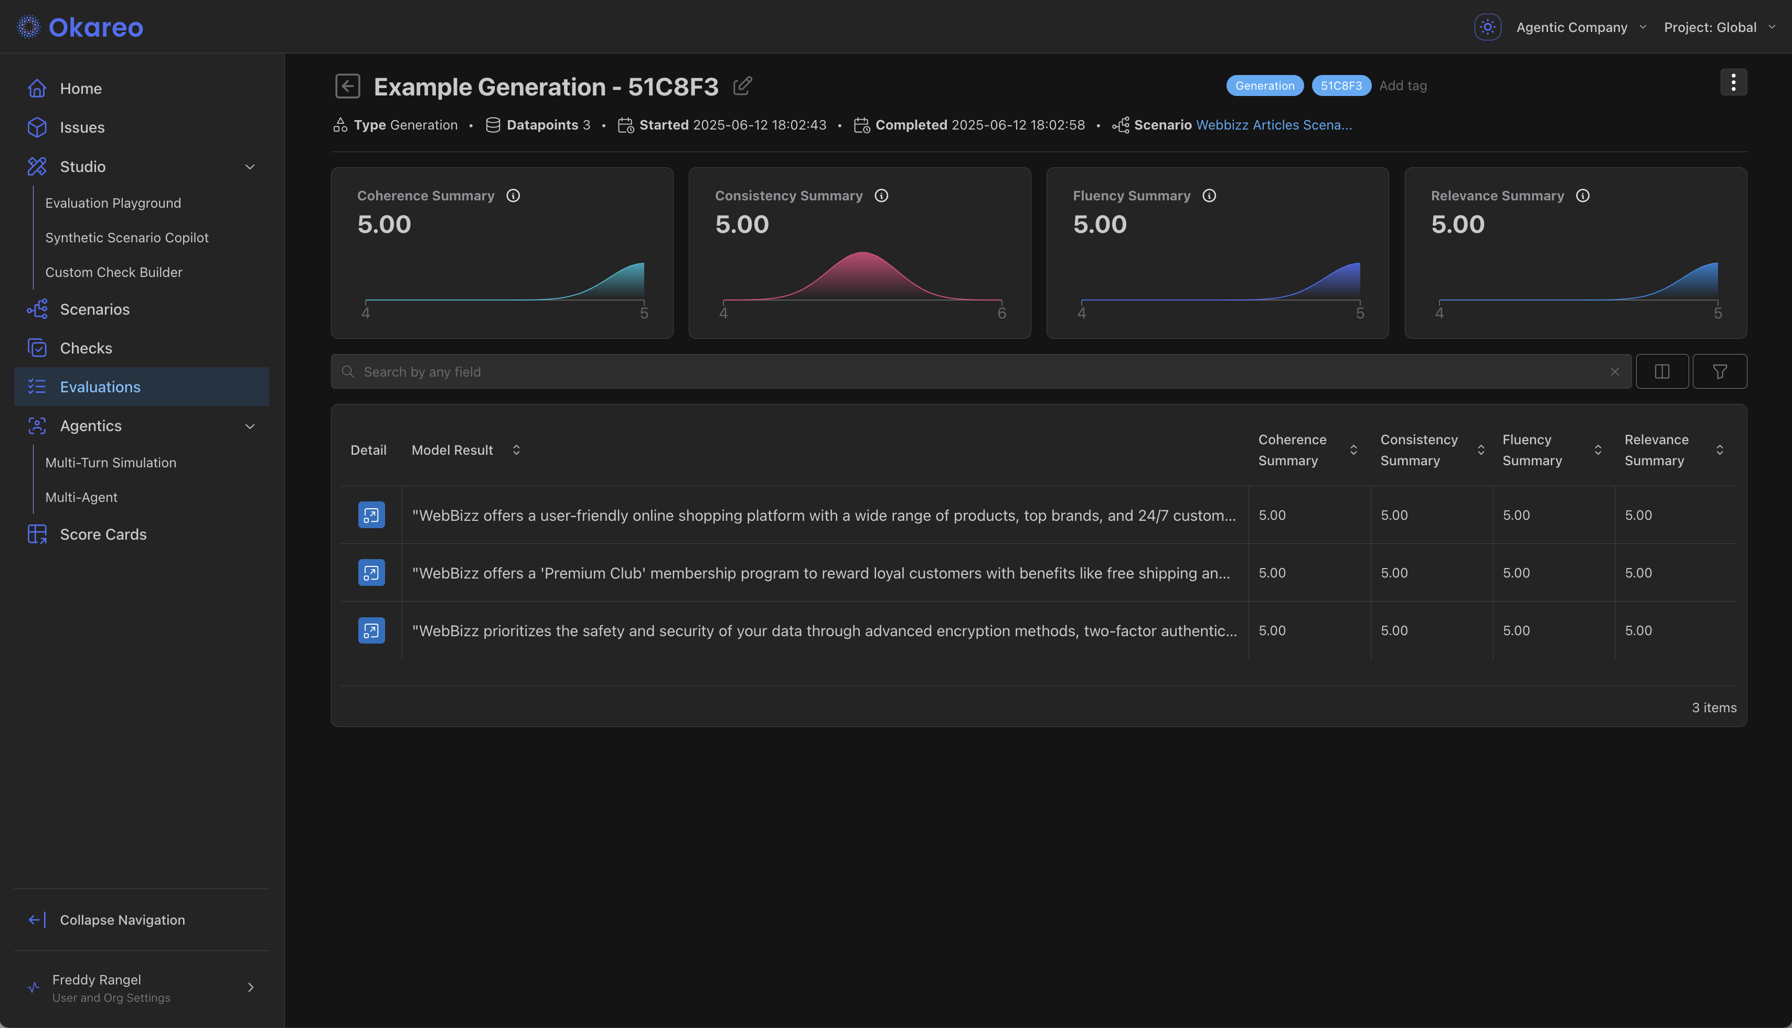The width and height of the screenshot is (1792, 1028).
Task: Clear the search field with the X
Action: click(x=1615, y=371)
